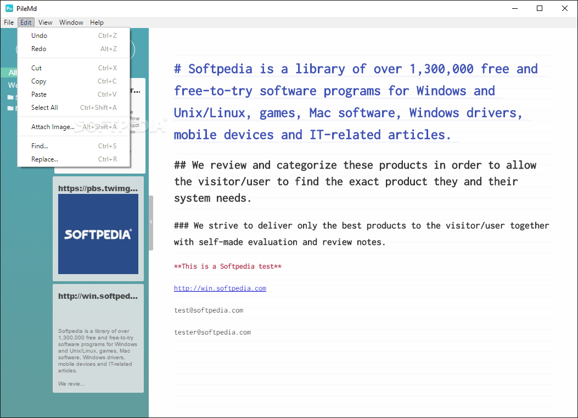Click the red '**This is a Softpedia test**' line

coord(227,266)
